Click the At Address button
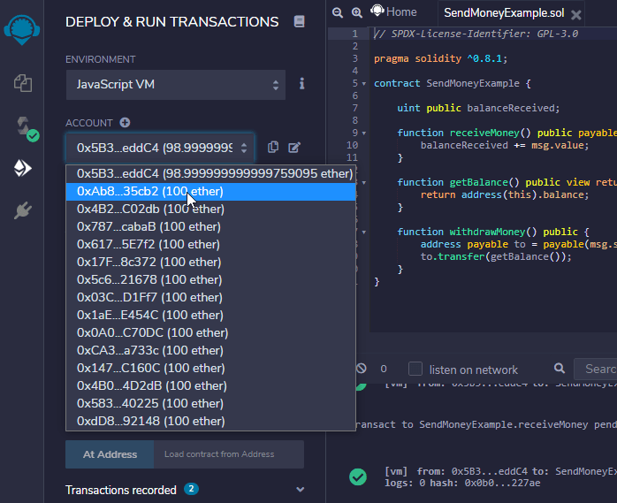This screenshot has width=617, height=503. click(x=110, y=454)
